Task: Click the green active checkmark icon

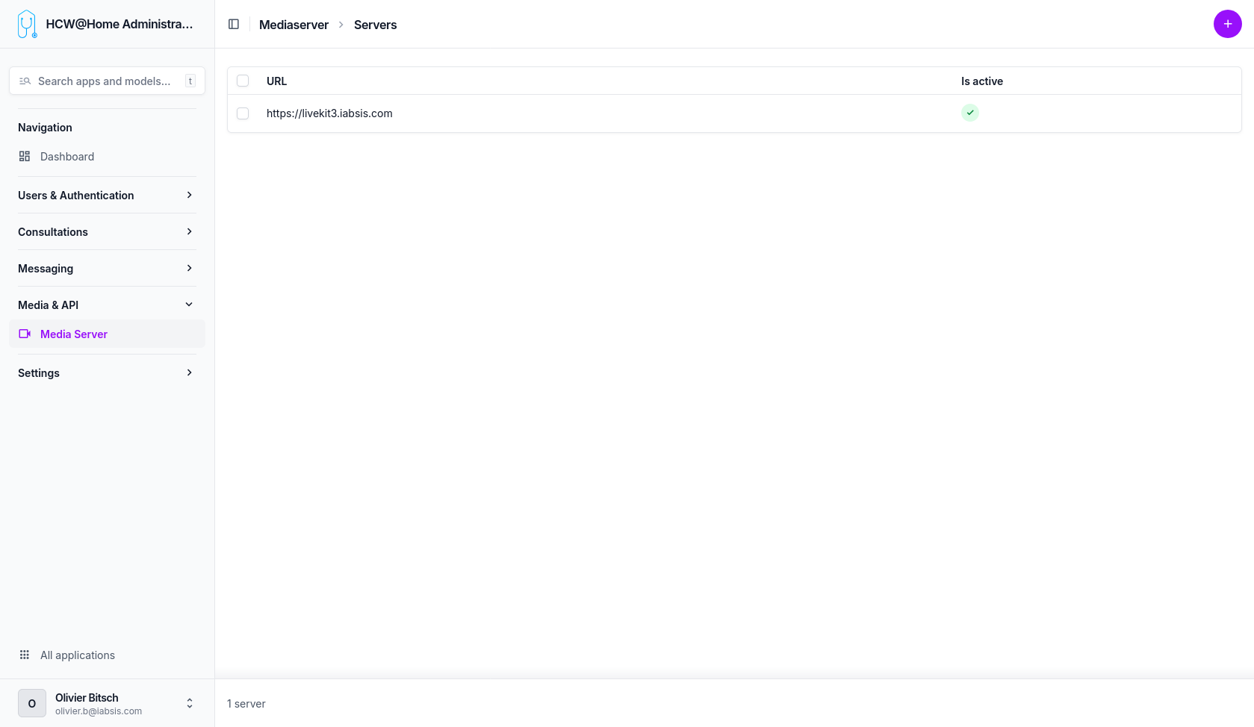Action: coord(969,113)
